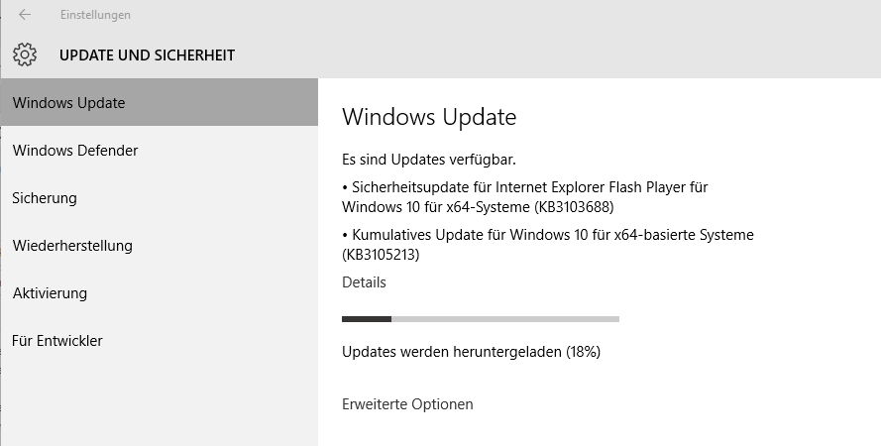Open Erweiterte Optionen
The image size is (881, 446).
407,404
